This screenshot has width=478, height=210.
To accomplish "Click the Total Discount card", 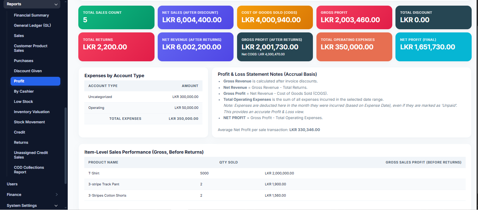I will (434, 17).
